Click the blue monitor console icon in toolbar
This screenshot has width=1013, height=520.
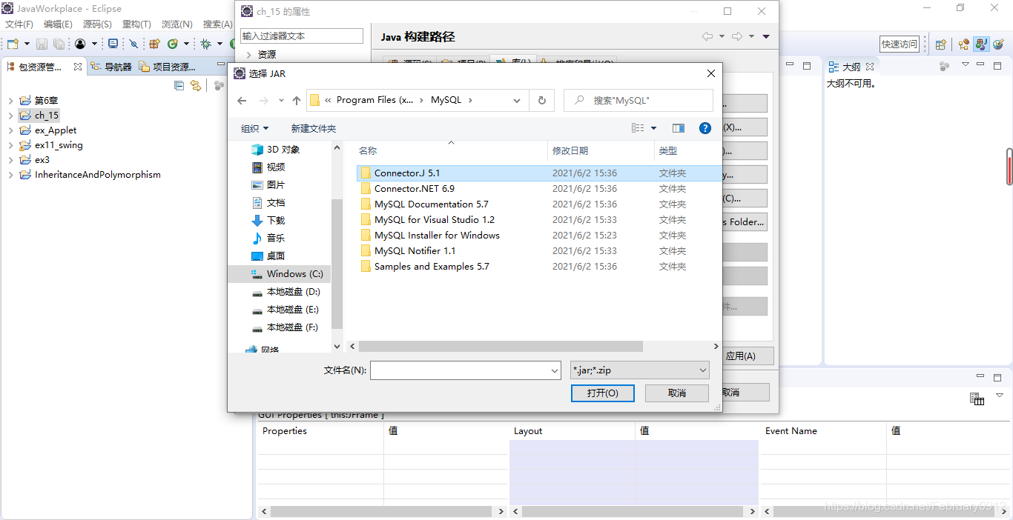point(113,44)
